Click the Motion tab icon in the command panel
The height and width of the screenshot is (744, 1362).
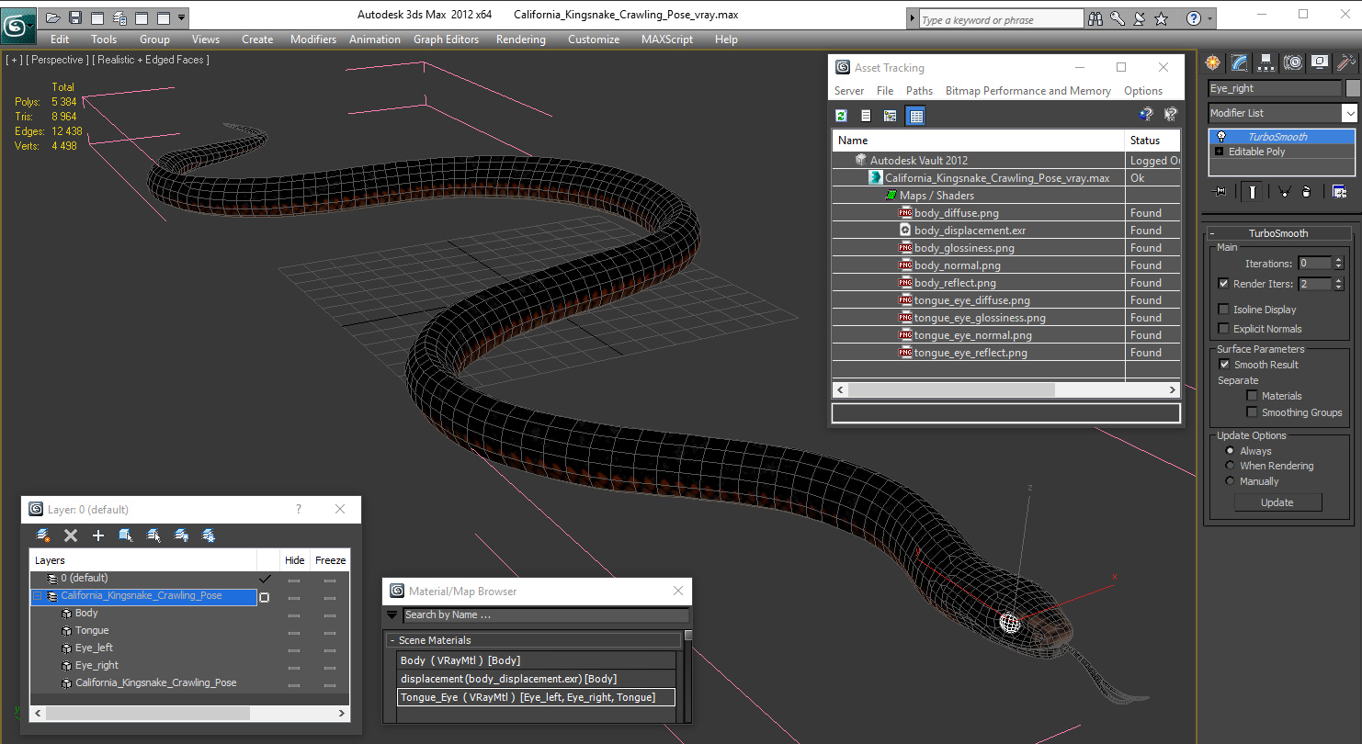click(1293, 62)
